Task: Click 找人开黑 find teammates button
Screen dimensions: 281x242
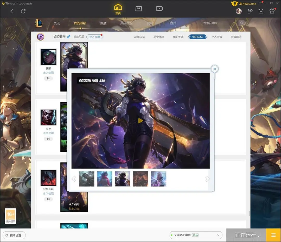Action: tap(95, 37)
